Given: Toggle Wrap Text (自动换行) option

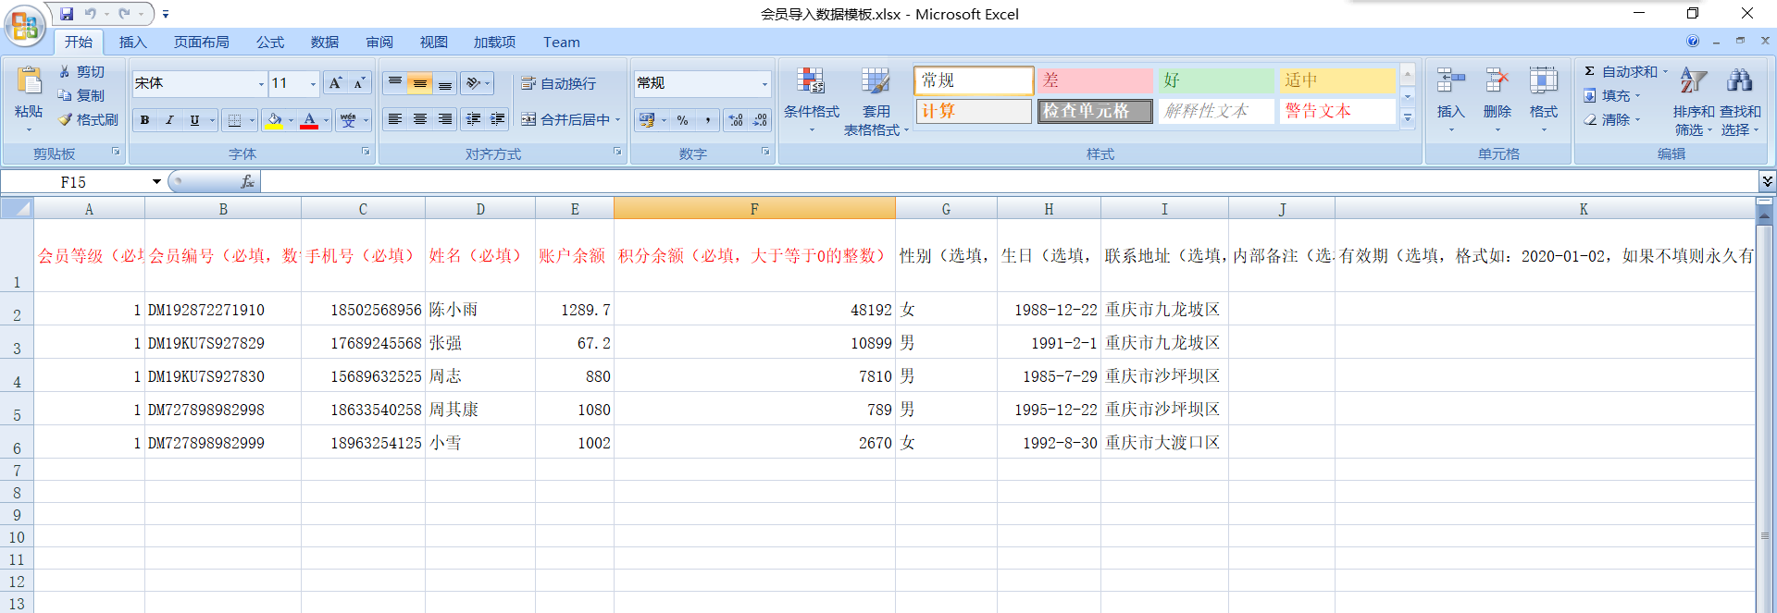Looking at the screenshot, I should (x=559, y=83).
